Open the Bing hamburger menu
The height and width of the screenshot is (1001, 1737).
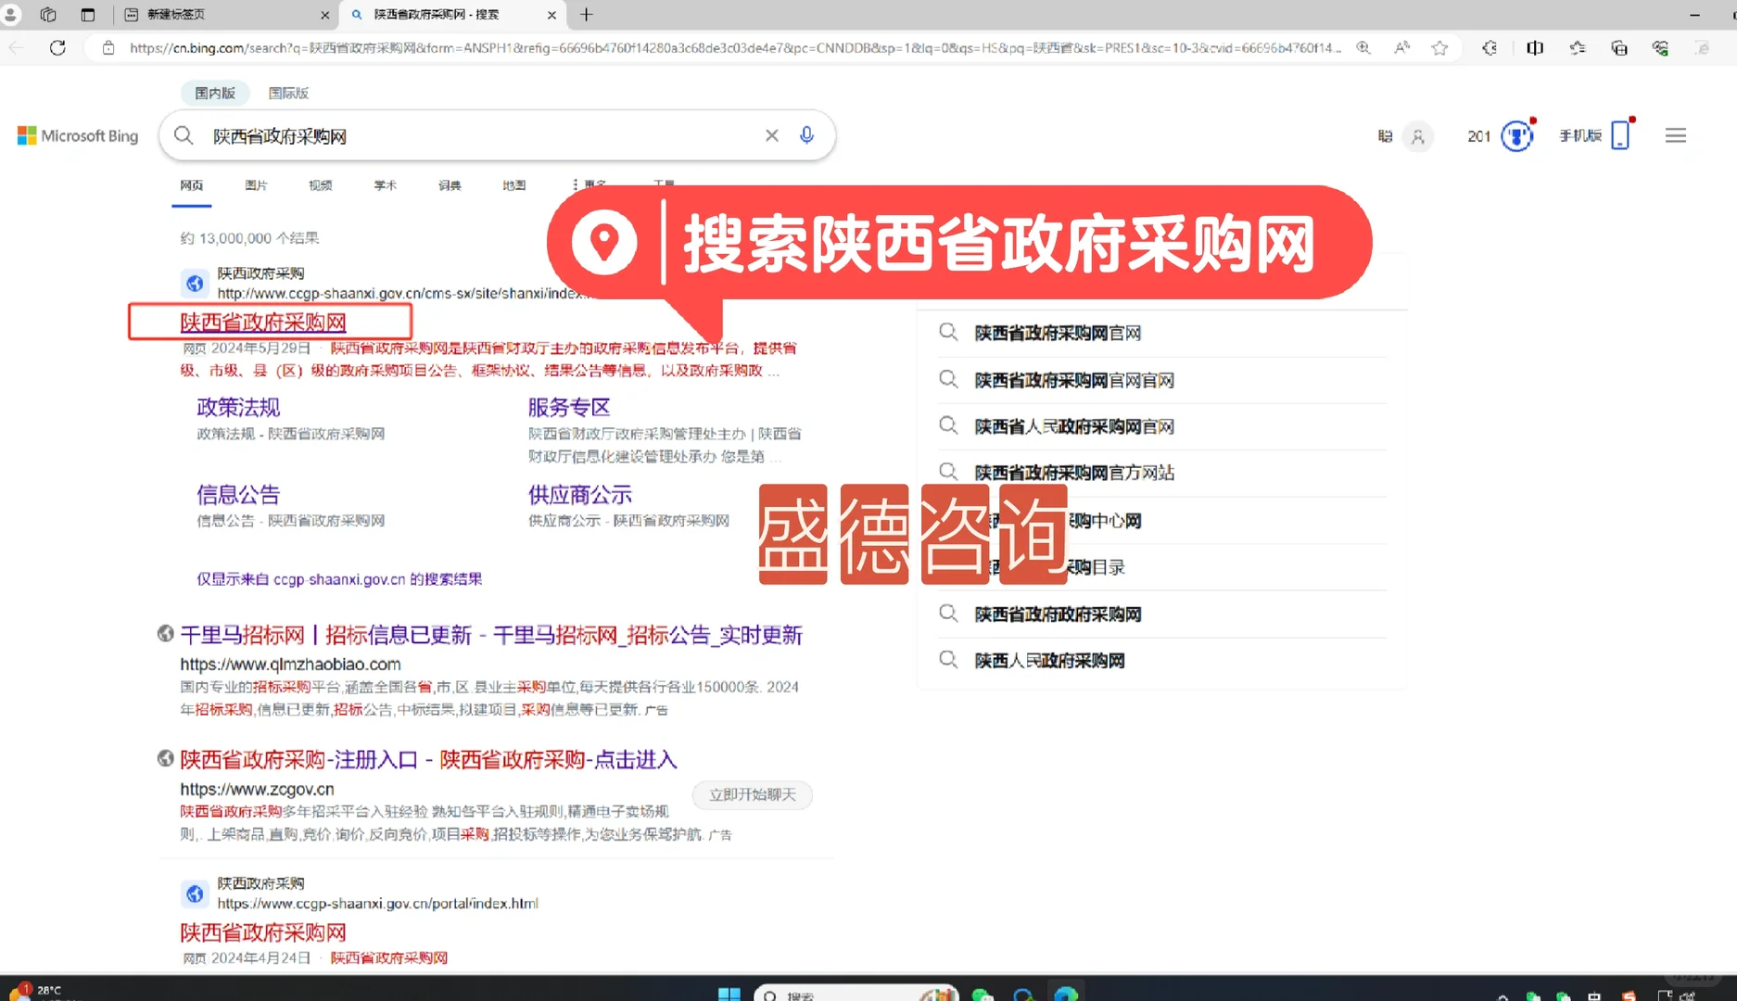[1675, 135]
